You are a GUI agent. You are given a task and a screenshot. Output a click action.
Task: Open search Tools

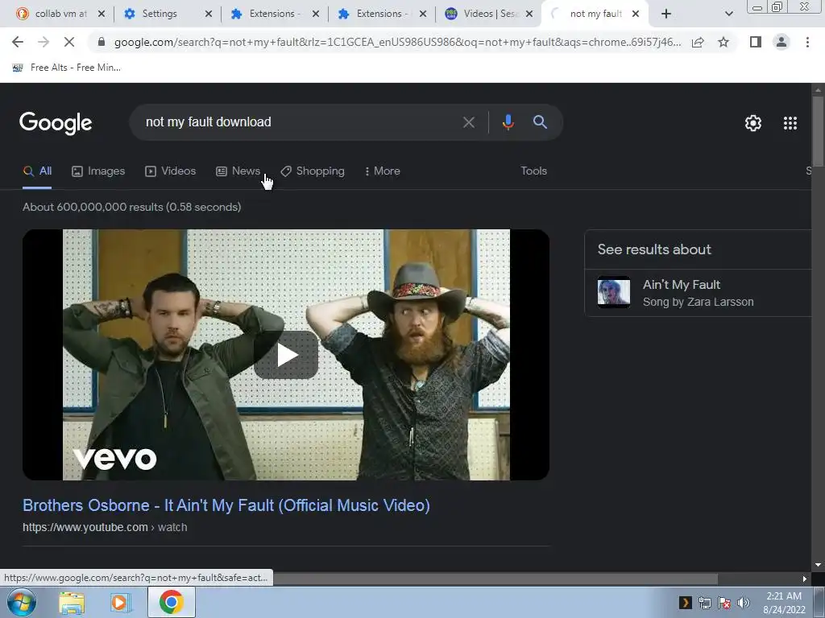(533, 171)
